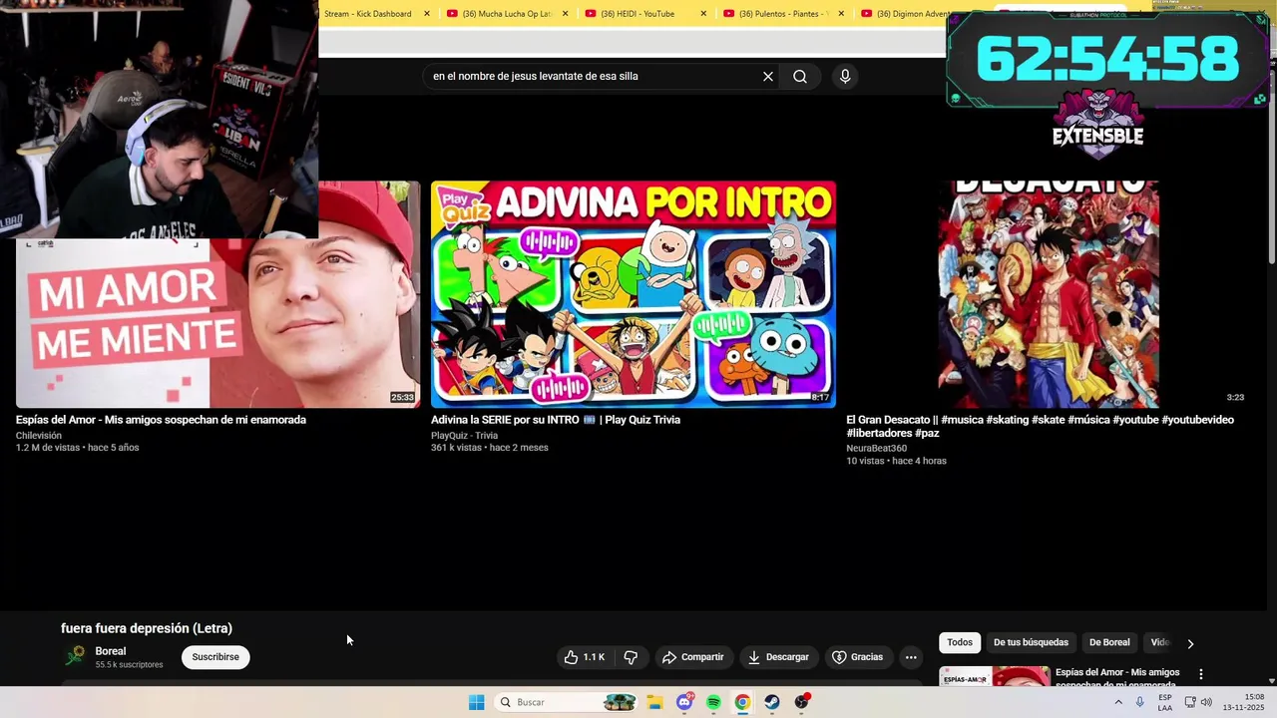The width and height of the screenshot is (1277, 718).
Task: Click the Compartir share button
Action: [x=692, y=657]
